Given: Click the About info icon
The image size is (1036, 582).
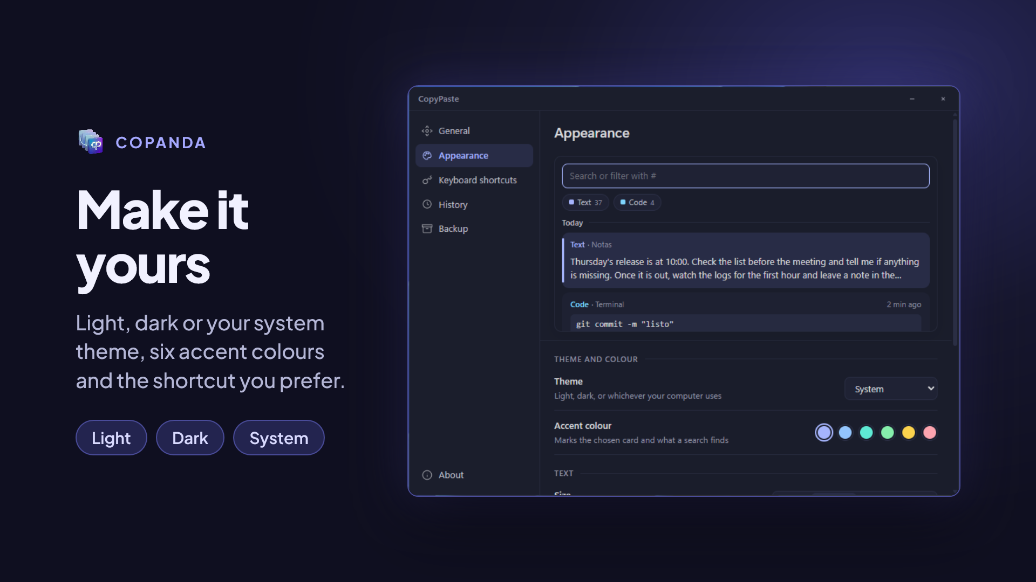Looking at the screenshot, I should click(x=427, y=475).
